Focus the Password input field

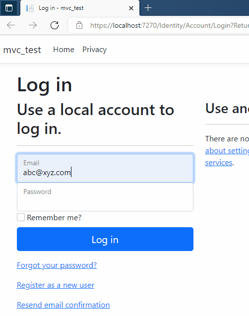(105, 197)
